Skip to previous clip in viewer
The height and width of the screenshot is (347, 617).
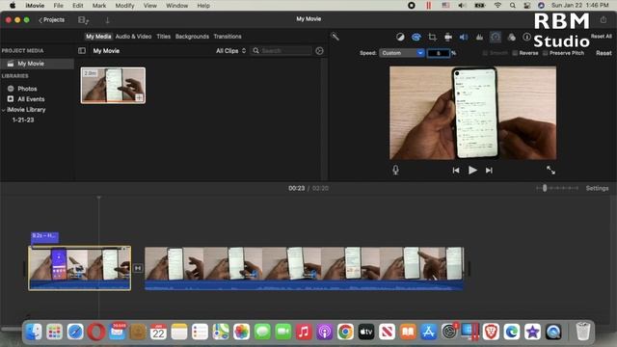(456, 171)
